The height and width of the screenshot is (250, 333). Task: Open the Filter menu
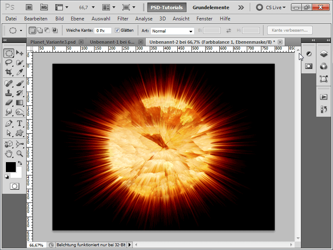pyautogui.click(x=123, y=19)
